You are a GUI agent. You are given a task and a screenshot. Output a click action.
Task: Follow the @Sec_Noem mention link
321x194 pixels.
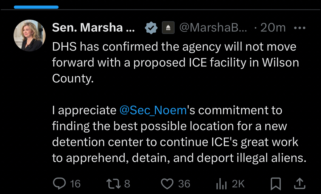pyautogui.click(x=153, y=110)
